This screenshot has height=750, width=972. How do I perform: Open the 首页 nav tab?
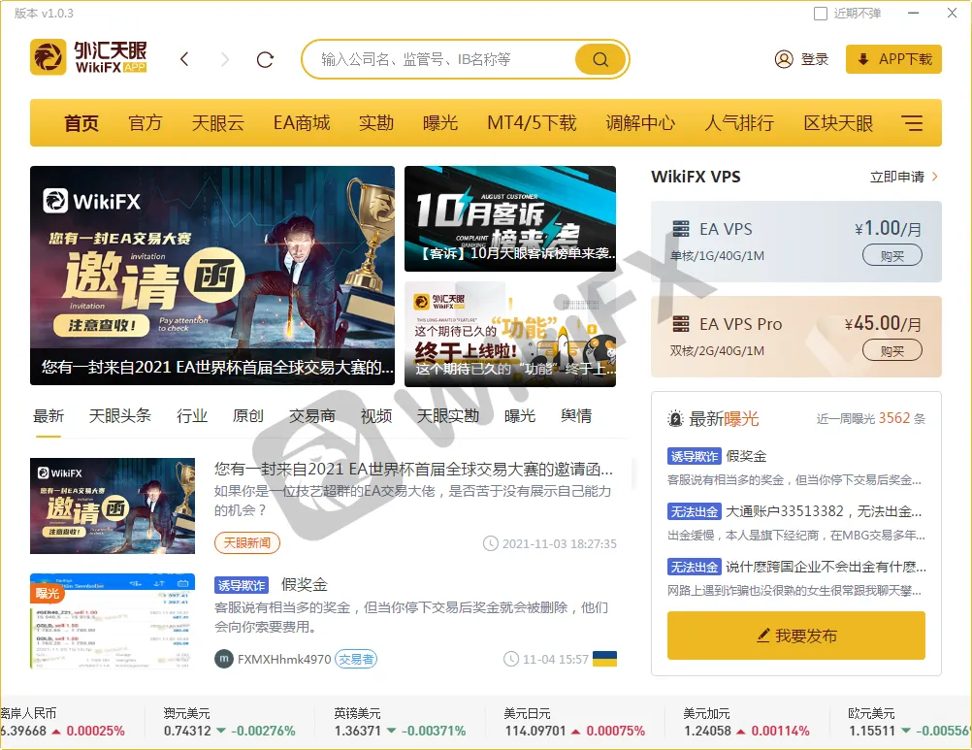(81, 122)
